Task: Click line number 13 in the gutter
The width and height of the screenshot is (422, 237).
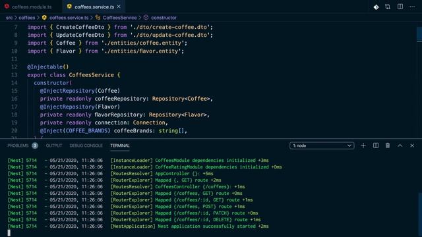Action: point(15,75)
